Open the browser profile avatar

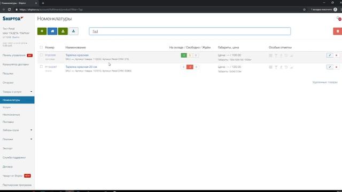point(335,10)
